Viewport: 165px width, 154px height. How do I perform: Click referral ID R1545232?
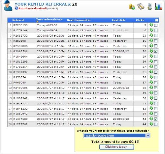pyautogui.click(x=20, y=109)
